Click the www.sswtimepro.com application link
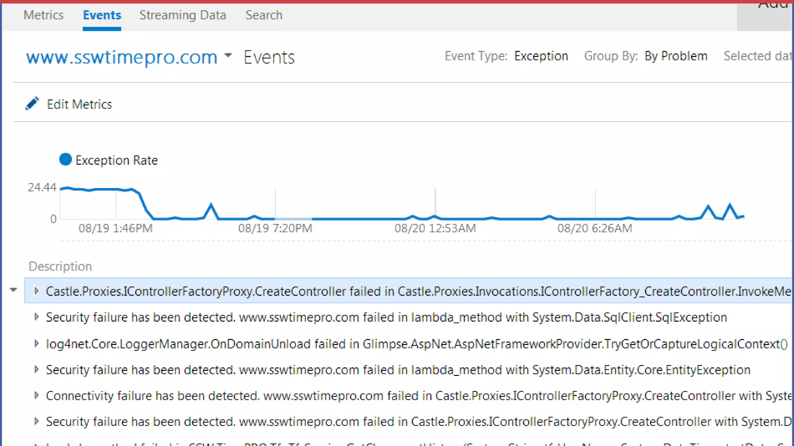Screen dimensions: 794x446 pos(122,57)
